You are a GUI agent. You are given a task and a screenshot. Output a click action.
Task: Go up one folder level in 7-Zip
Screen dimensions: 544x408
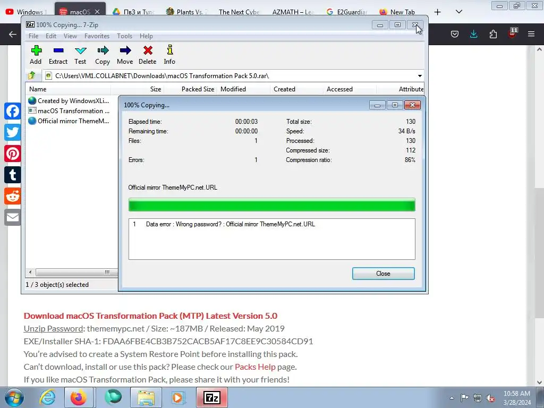click(x=32, y=75)
